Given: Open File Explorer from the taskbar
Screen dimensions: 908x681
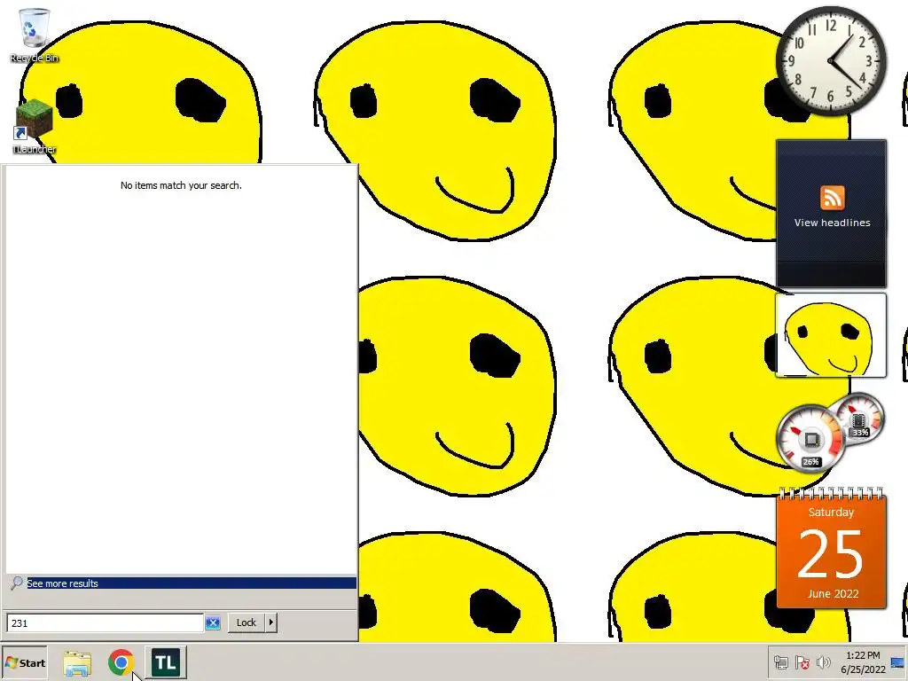Looking at the screenshot, I should tap(77, 662).
